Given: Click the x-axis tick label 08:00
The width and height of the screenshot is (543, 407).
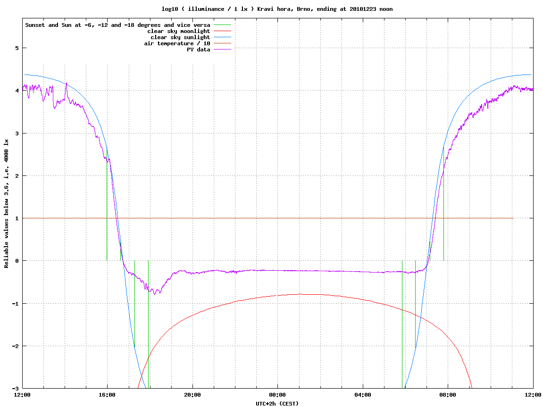Looking at the screenshot, I should point(448,395).
